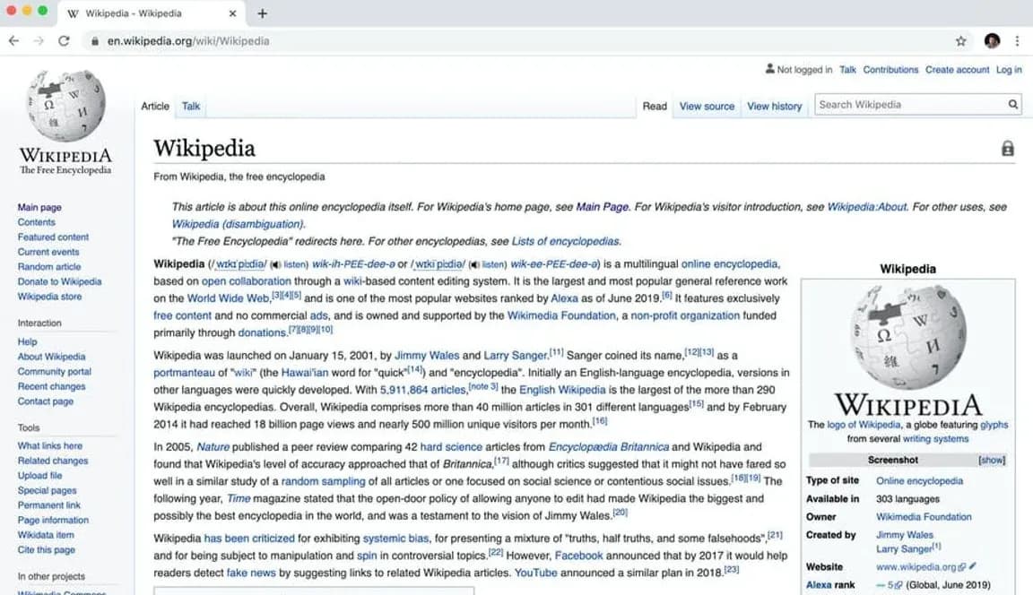Click the security padlock in the address bar
Image resolution: width=1033 pixels, height=595 pixels.
95,41
